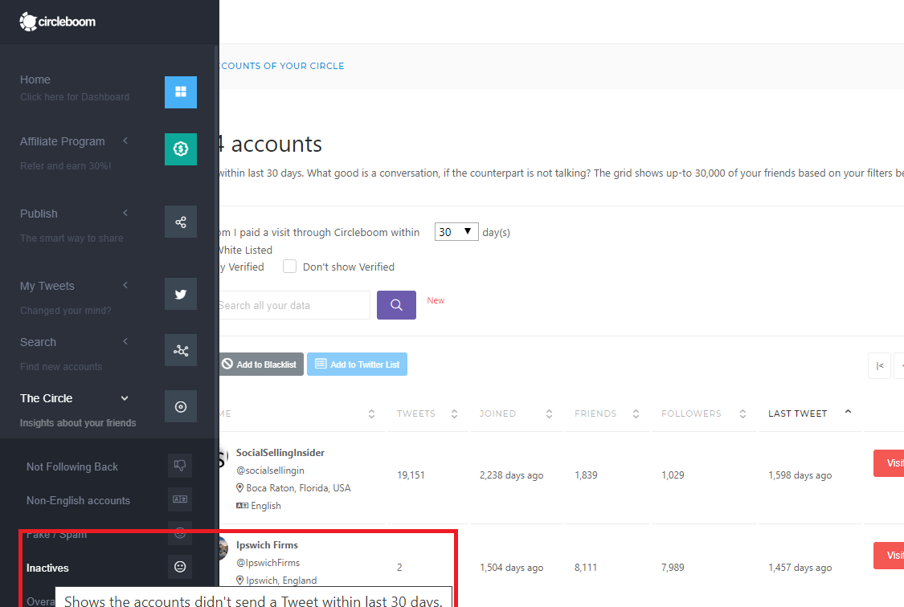Open the Ipswich Firms profile name
The width and height of the screenshot is (904, 607).
point(267,545)
